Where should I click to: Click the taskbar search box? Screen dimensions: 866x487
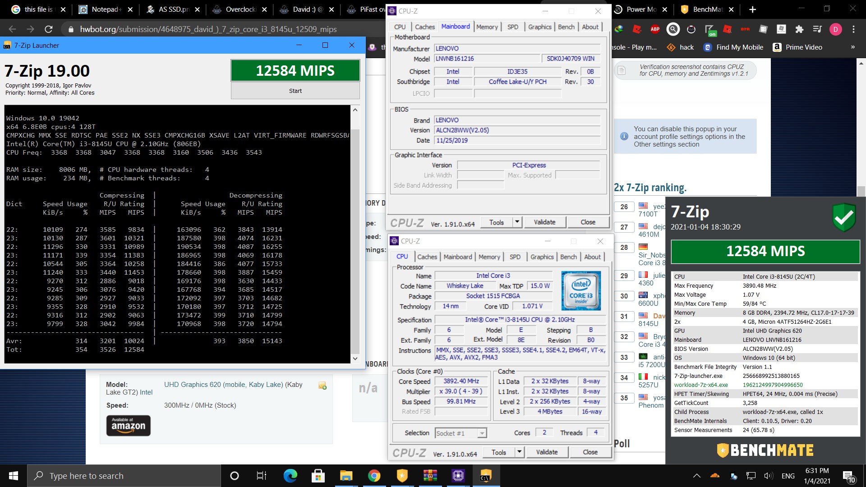124,476
